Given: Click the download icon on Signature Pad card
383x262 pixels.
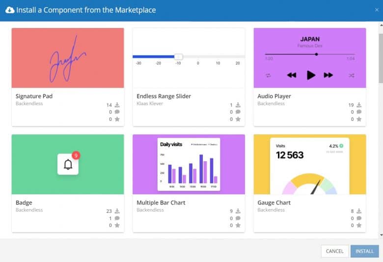Looking at the screenshot, I should (117, 105).
